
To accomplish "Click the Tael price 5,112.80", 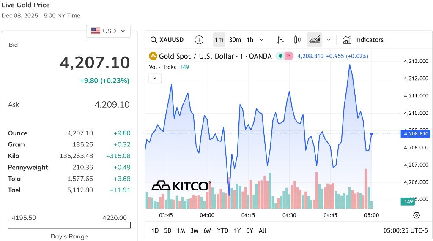I will [x=80, y=190].
